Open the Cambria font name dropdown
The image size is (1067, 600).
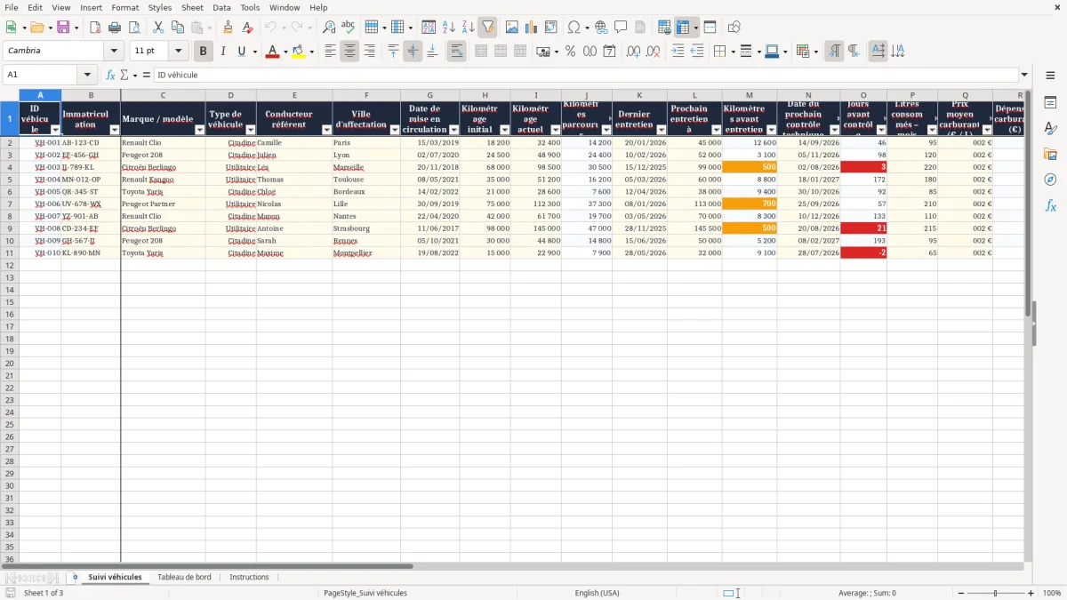click(x=114, y=51)
